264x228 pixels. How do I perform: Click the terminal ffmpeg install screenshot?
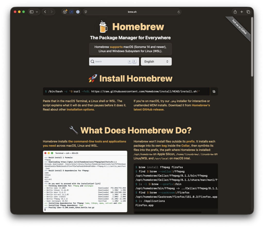click(x=85, y=181)
